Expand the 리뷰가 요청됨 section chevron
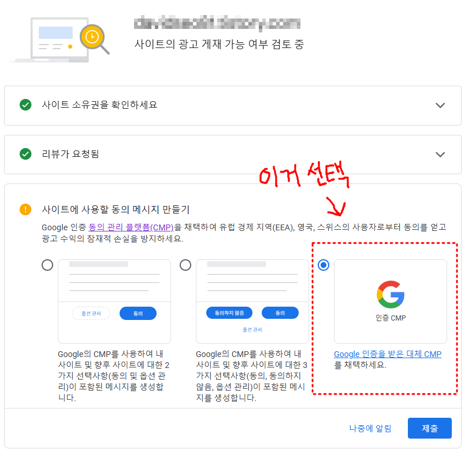Viewport: 472px width, 460px height. [x=440, y=154]
